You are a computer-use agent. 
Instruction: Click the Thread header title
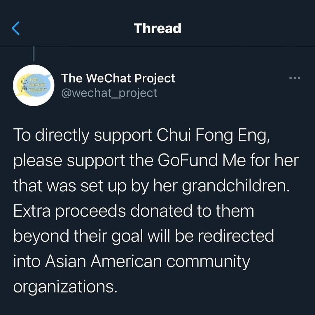click(x=157, y=28)
